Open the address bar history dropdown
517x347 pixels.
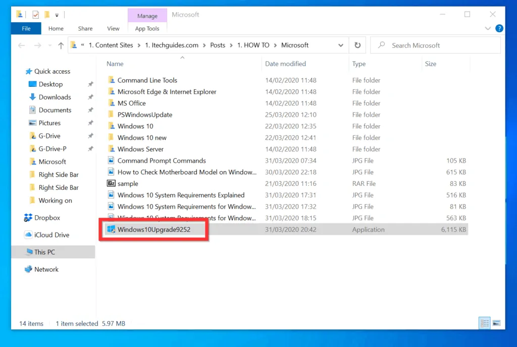[x=341, y=45]
